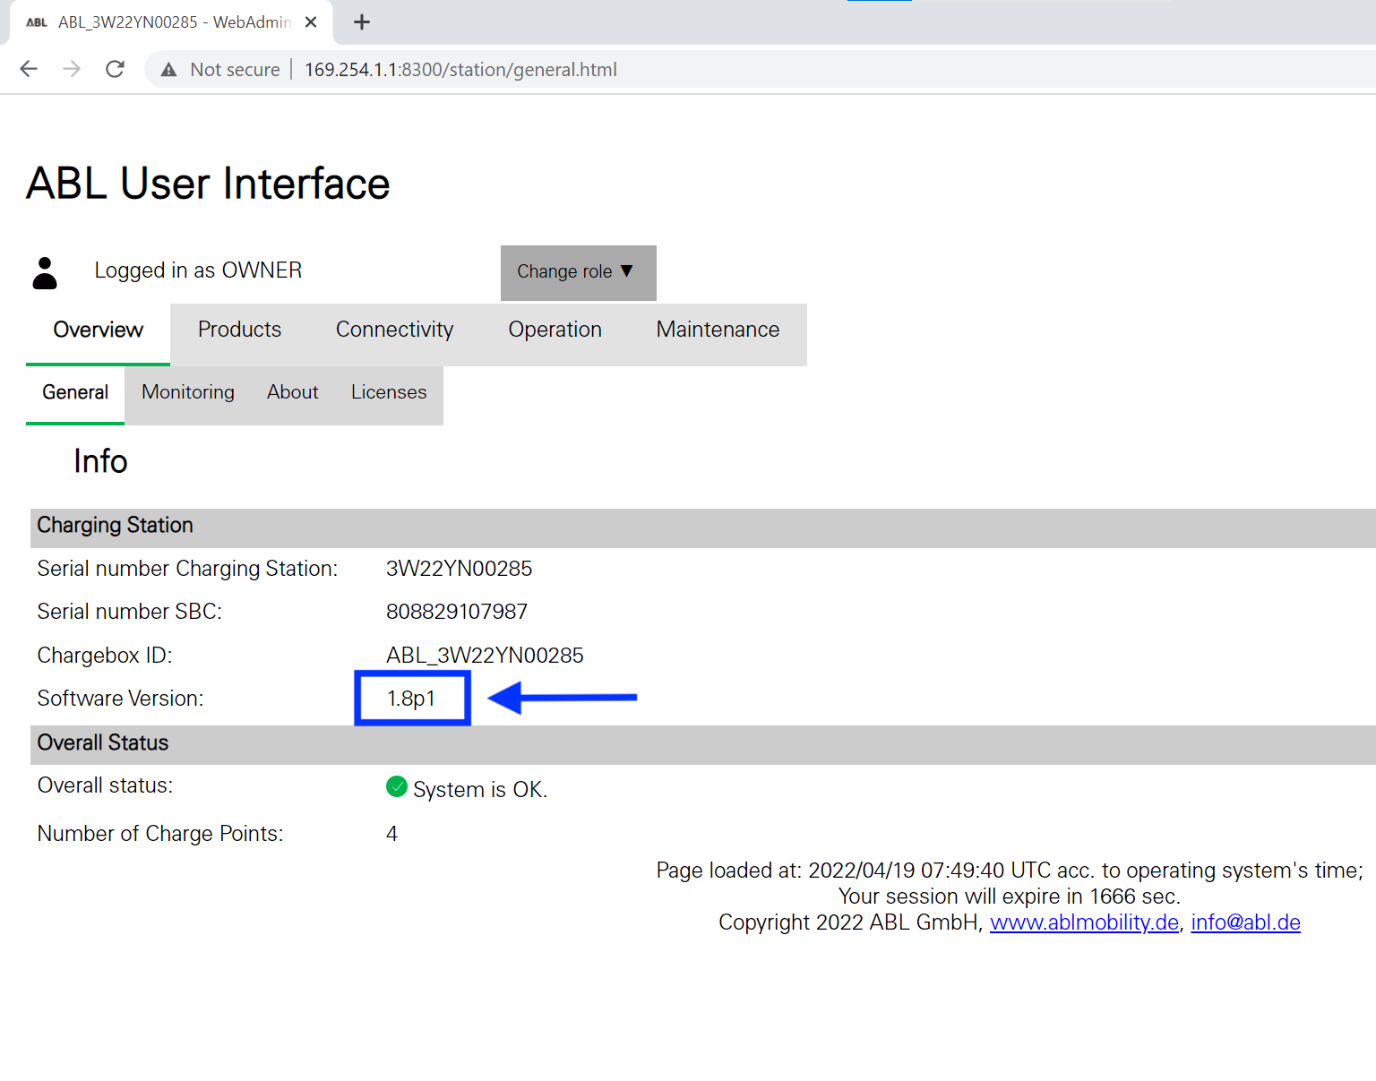Click the Not secure warning triangle icon
This screenshot has width=1376, height=1081.
point(168,70)
